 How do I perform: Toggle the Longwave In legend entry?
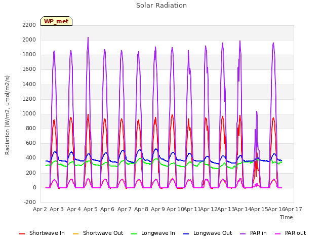tap(153, 233)
